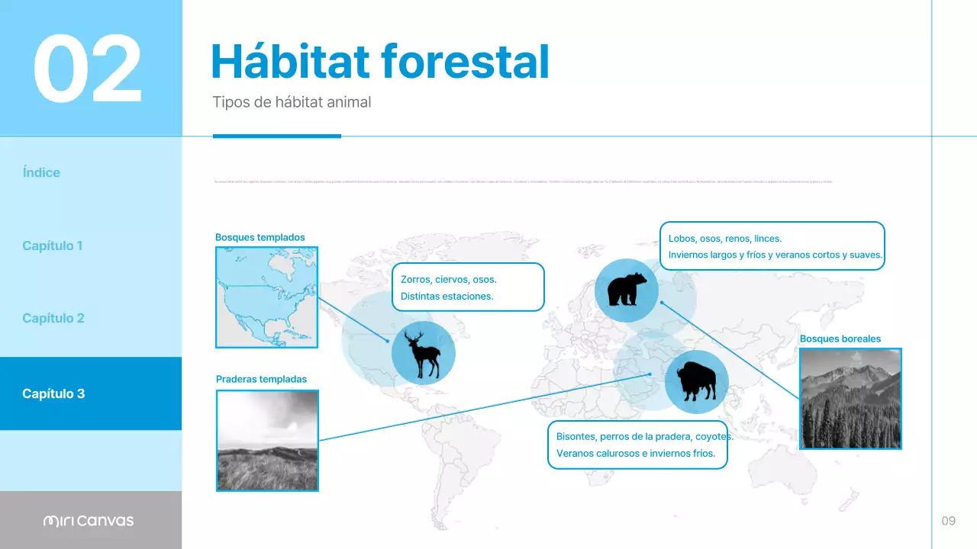Screen dimensions: 977x549
Task: Select the 'Bosques templados' label
Action: (x=260, y=237)
